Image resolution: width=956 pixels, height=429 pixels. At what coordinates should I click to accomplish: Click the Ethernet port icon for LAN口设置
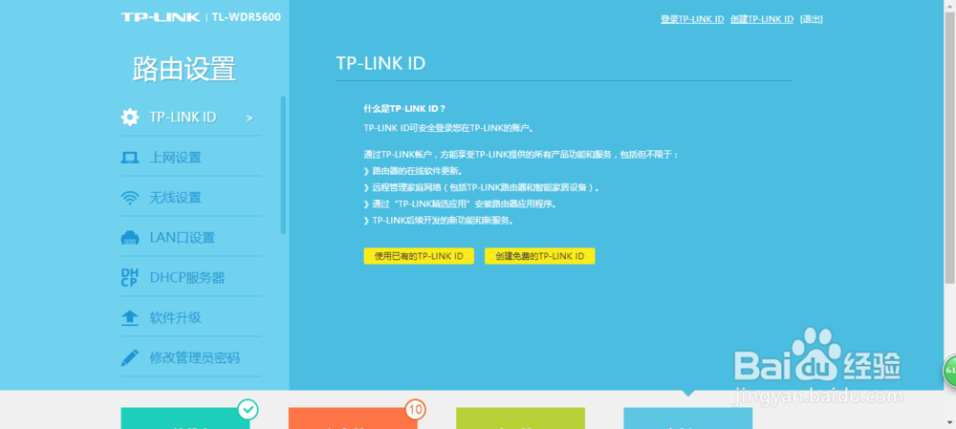[x=130, y=238]
